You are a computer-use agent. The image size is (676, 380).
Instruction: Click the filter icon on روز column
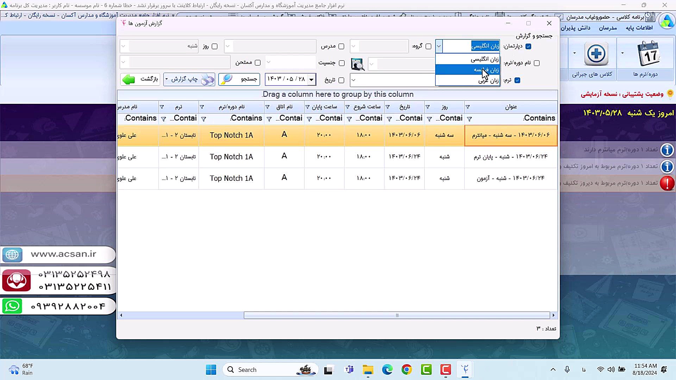[427, 107]
